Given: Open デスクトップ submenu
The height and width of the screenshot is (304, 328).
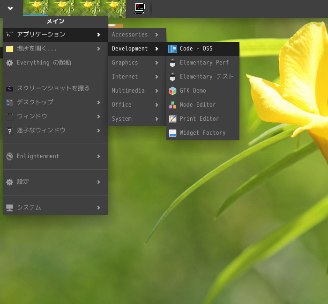Looking at the screenshot, I should [56, 102].
